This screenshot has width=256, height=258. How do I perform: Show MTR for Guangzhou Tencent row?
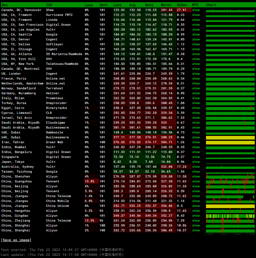pos(196,181)
